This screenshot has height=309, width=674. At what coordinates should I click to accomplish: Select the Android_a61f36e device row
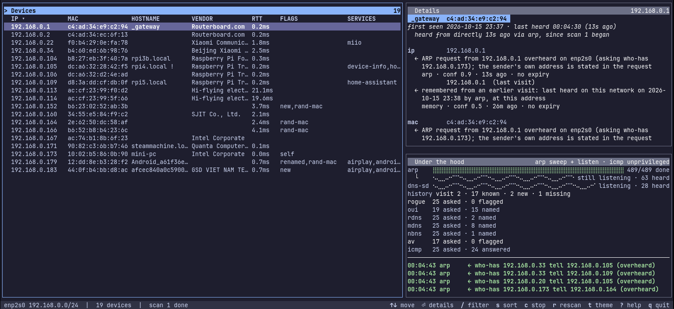coord(202,162)
